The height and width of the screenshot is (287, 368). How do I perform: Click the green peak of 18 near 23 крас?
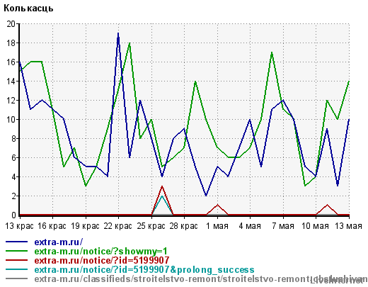point(130,43)
